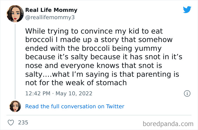
Task: Click the word 'Twitter' in the conversation link
Action: click(115, 106)
